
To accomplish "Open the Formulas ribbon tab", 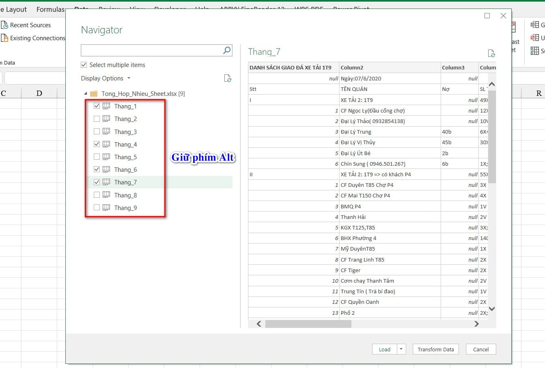I will click(50, 9).
